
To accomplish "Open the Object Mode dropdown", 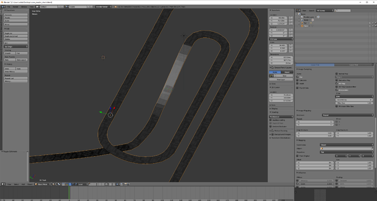I will point(43,184).
